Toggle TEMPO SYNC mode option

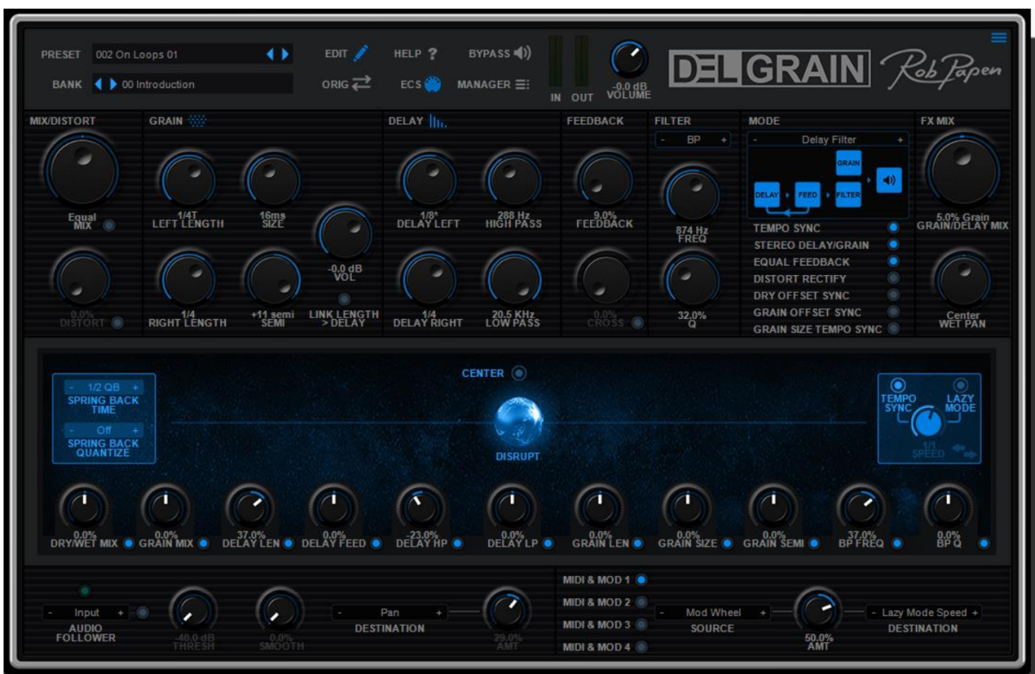coord(894,228)
